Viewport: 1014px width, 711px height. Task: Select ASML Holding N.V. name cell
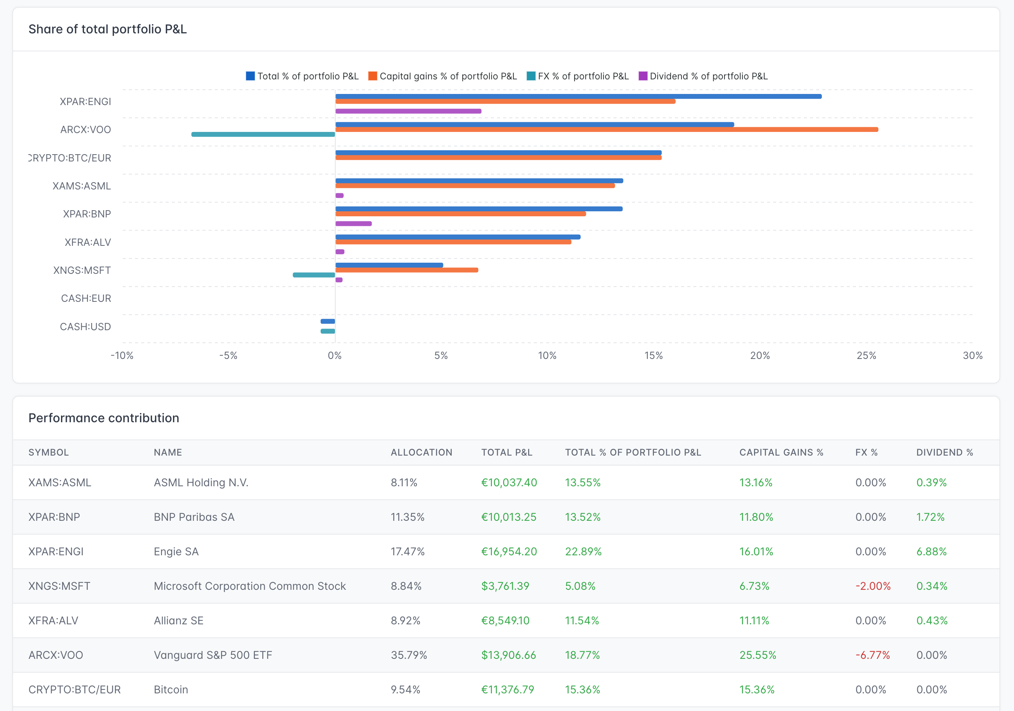tap(201, 482)
